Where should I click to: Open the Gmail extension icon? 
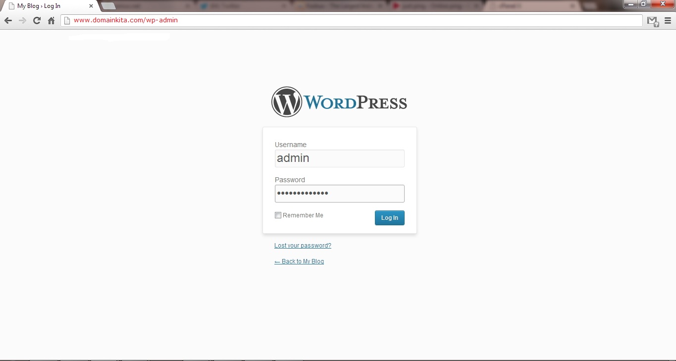[653, 21]
